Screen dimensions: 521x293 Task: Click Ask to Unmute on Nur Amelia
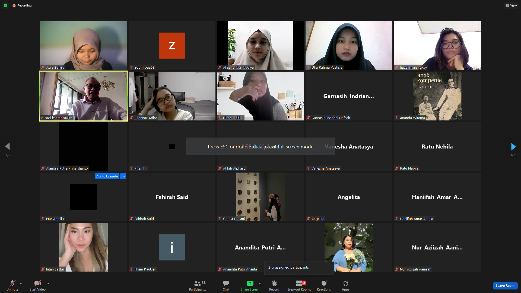click(x=107, y=176)
